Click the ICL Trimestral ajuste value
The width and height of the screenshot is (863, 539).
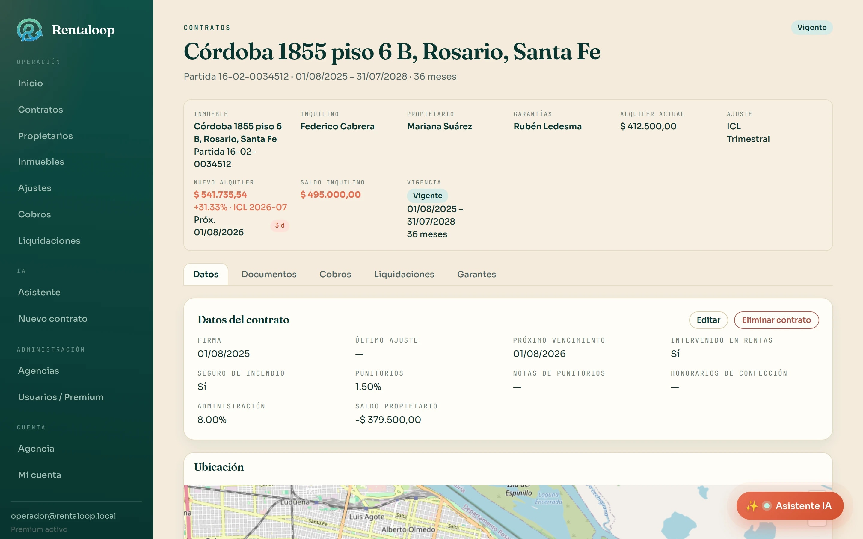(748, 133)
